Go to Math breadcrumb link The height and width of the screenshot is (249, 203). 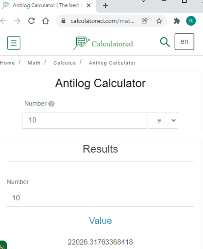(x=34, y=63)
